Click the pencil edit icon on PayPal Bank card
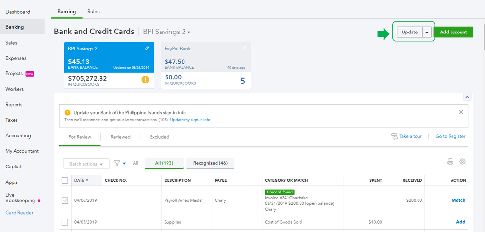This screenshot has height=232, width=485. 244,49
